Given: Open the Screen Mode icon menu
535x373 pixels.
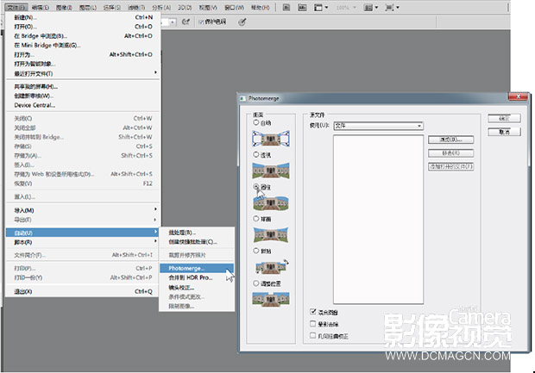Looking at the screenshot, I should pyautogui.click(x=392, y=8).
